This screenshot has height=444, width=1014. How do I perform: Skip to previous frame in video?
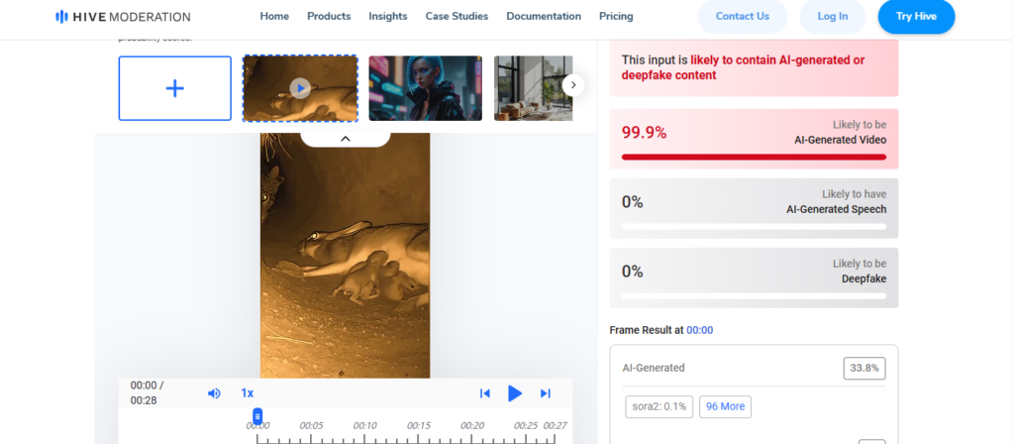click(x=485, y=393)
